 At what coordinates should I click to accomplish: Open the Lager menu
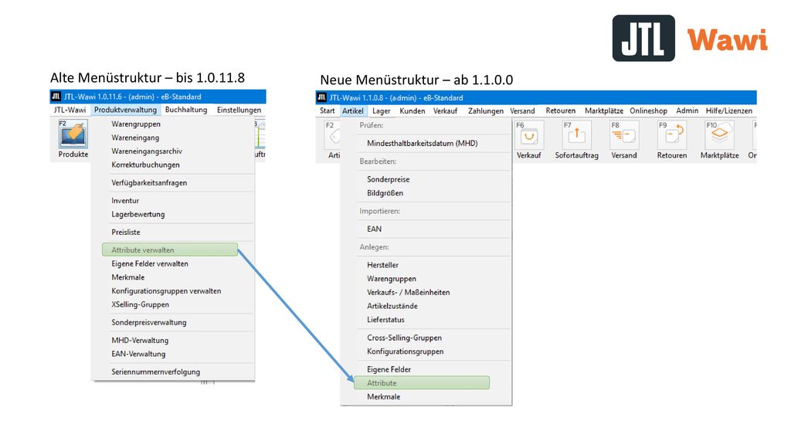382,110
